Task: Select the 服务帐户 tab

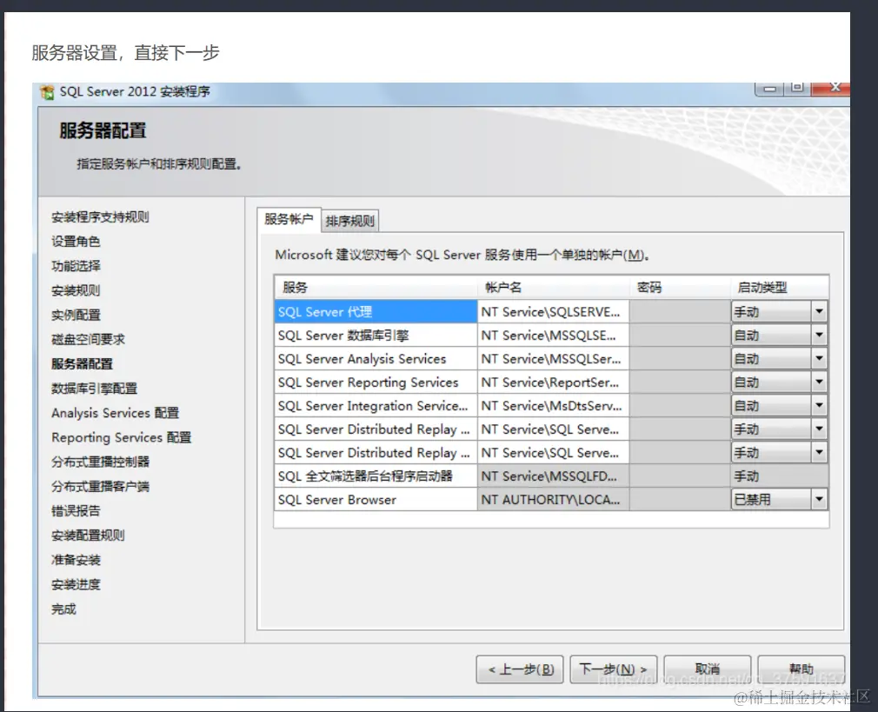Action: click(x=289, y=219)
